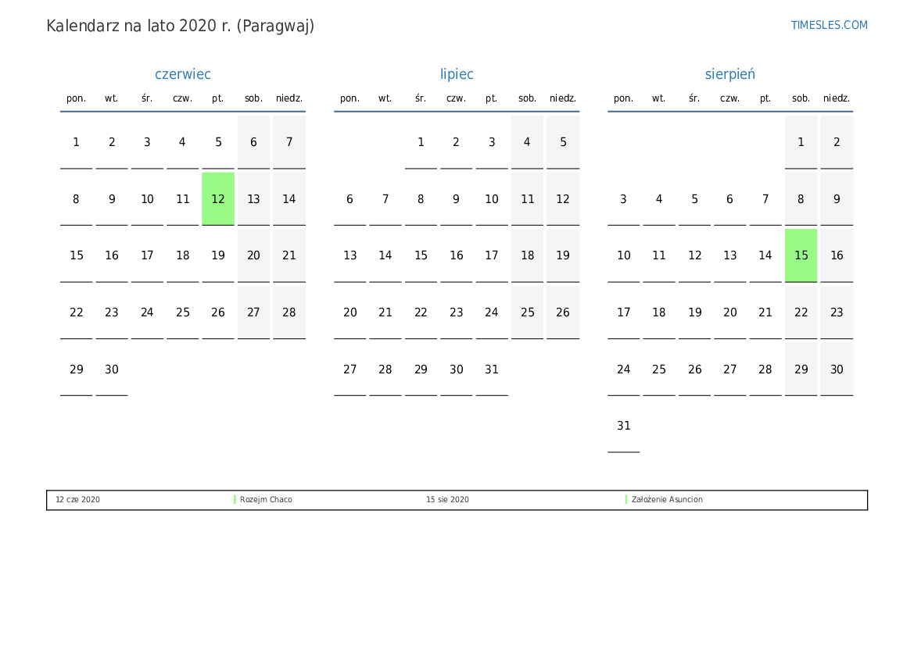Select highlighted June 12 holiday cell

pos(218,199)
